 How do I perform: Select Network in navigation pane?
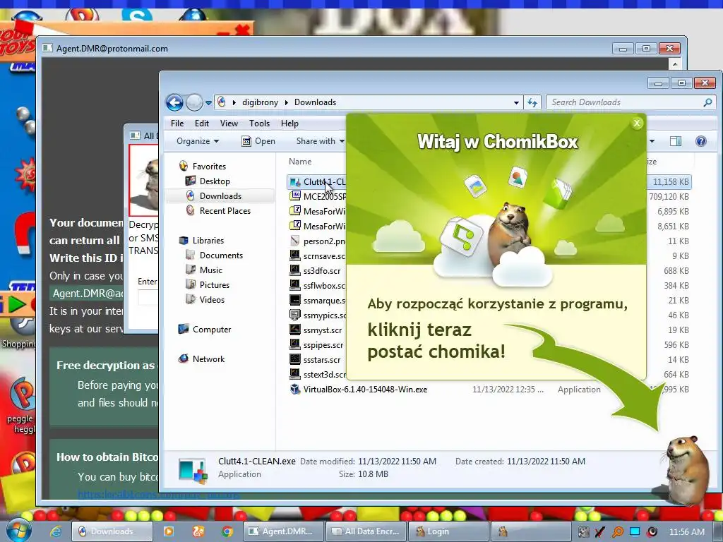point(208,359)
